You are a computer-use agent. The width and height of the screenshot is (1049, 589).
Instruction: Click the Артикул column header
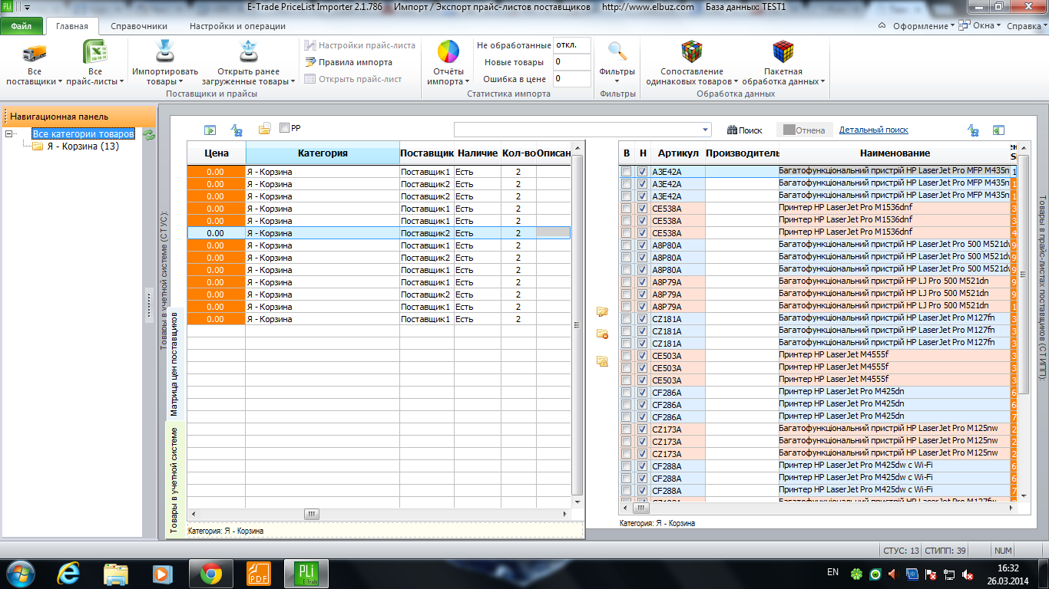pyautogui.click(x=677, y=153)
